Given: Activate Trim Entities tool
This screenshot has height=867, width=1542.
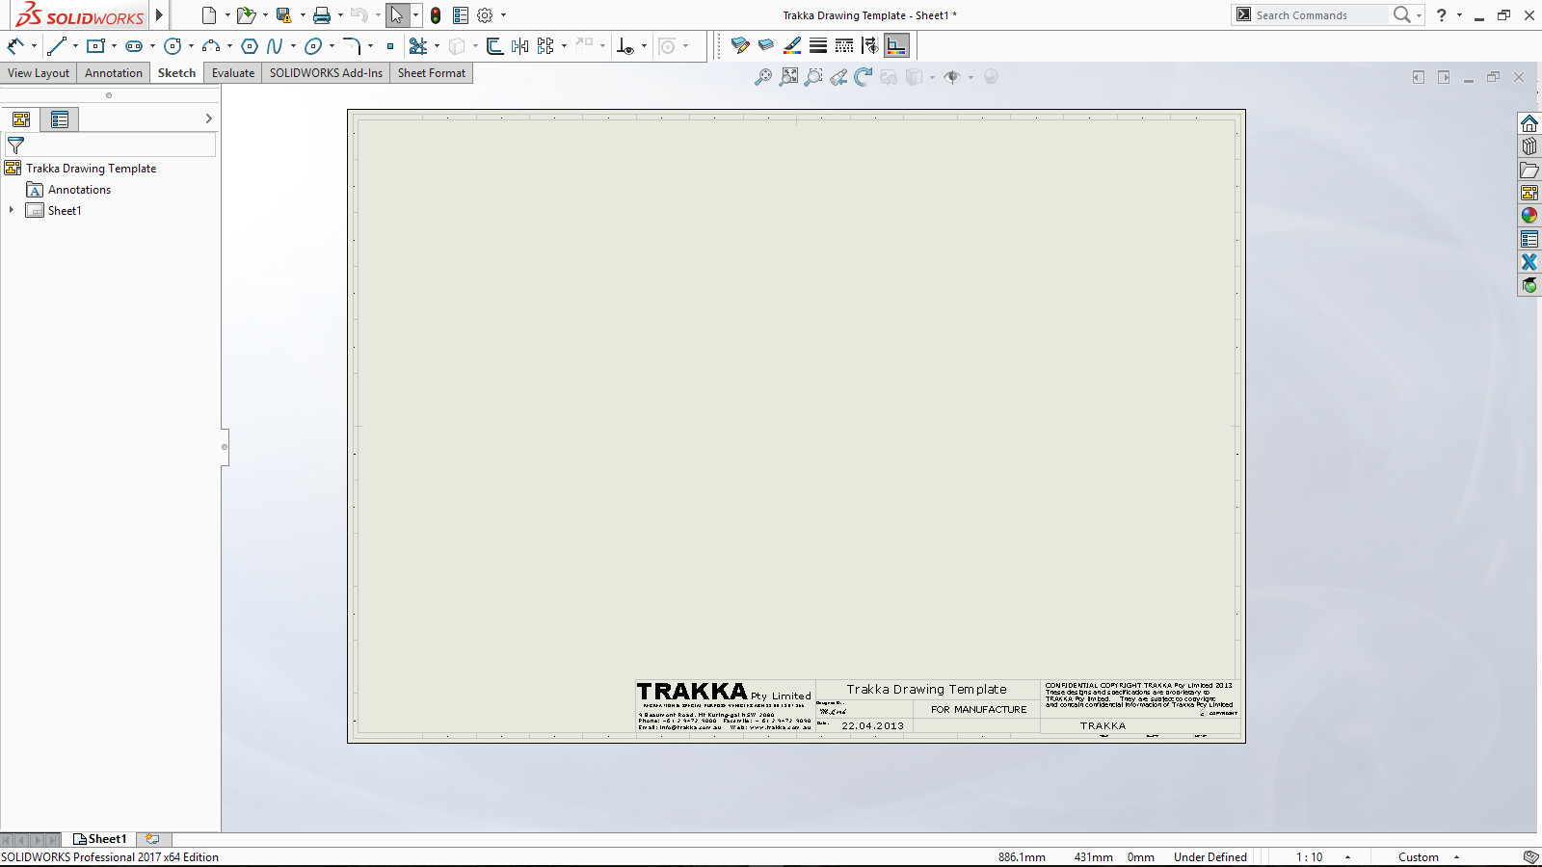Looking at the screenshot, I should pyautogui.click(x=417, y=45).
